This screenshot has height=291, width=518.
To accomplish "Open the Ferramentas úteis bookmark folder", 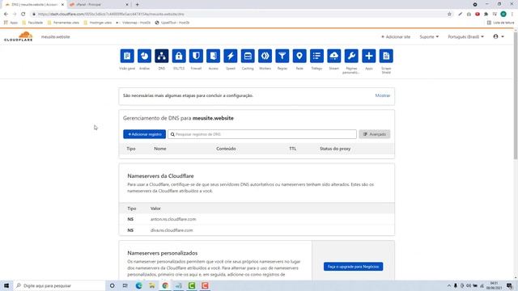I will 63,23.
